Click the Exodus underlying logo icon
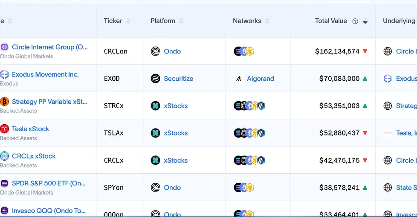The width and height of the screenshot is (417, 217). tap(388, 79)
